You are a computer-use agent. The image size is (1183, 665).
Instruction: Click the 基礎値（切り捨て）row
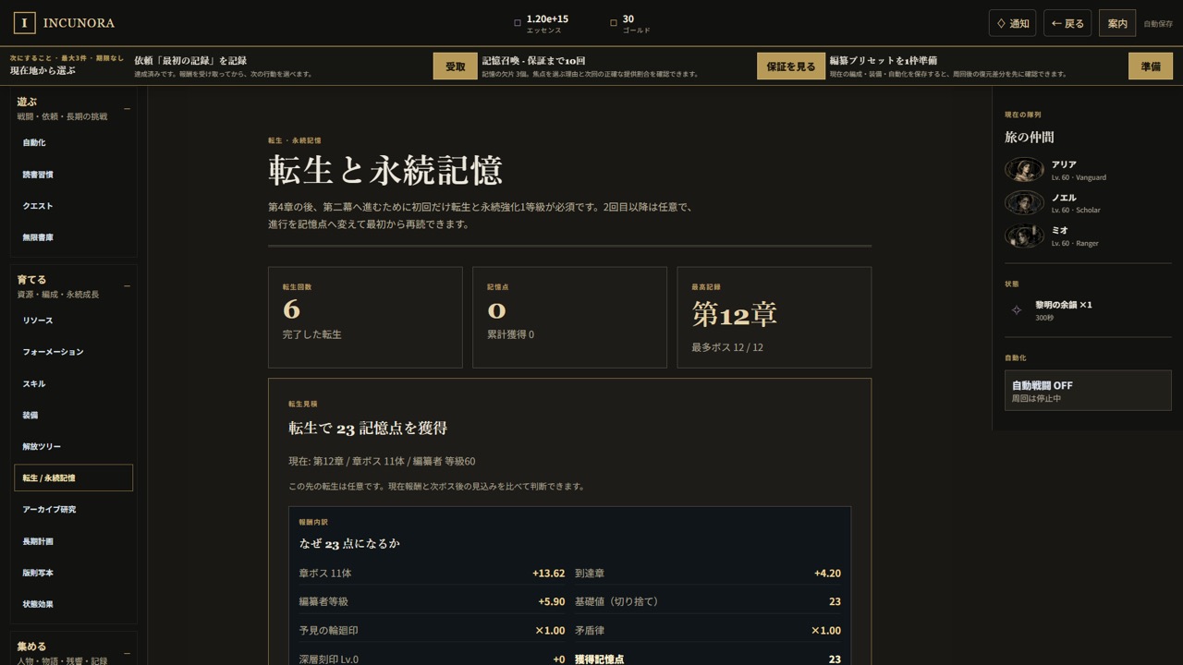click(708, 602)
